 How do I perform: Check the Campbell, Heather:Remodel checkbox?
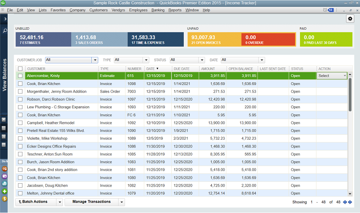pyautogui.click(x=20, y=123)
